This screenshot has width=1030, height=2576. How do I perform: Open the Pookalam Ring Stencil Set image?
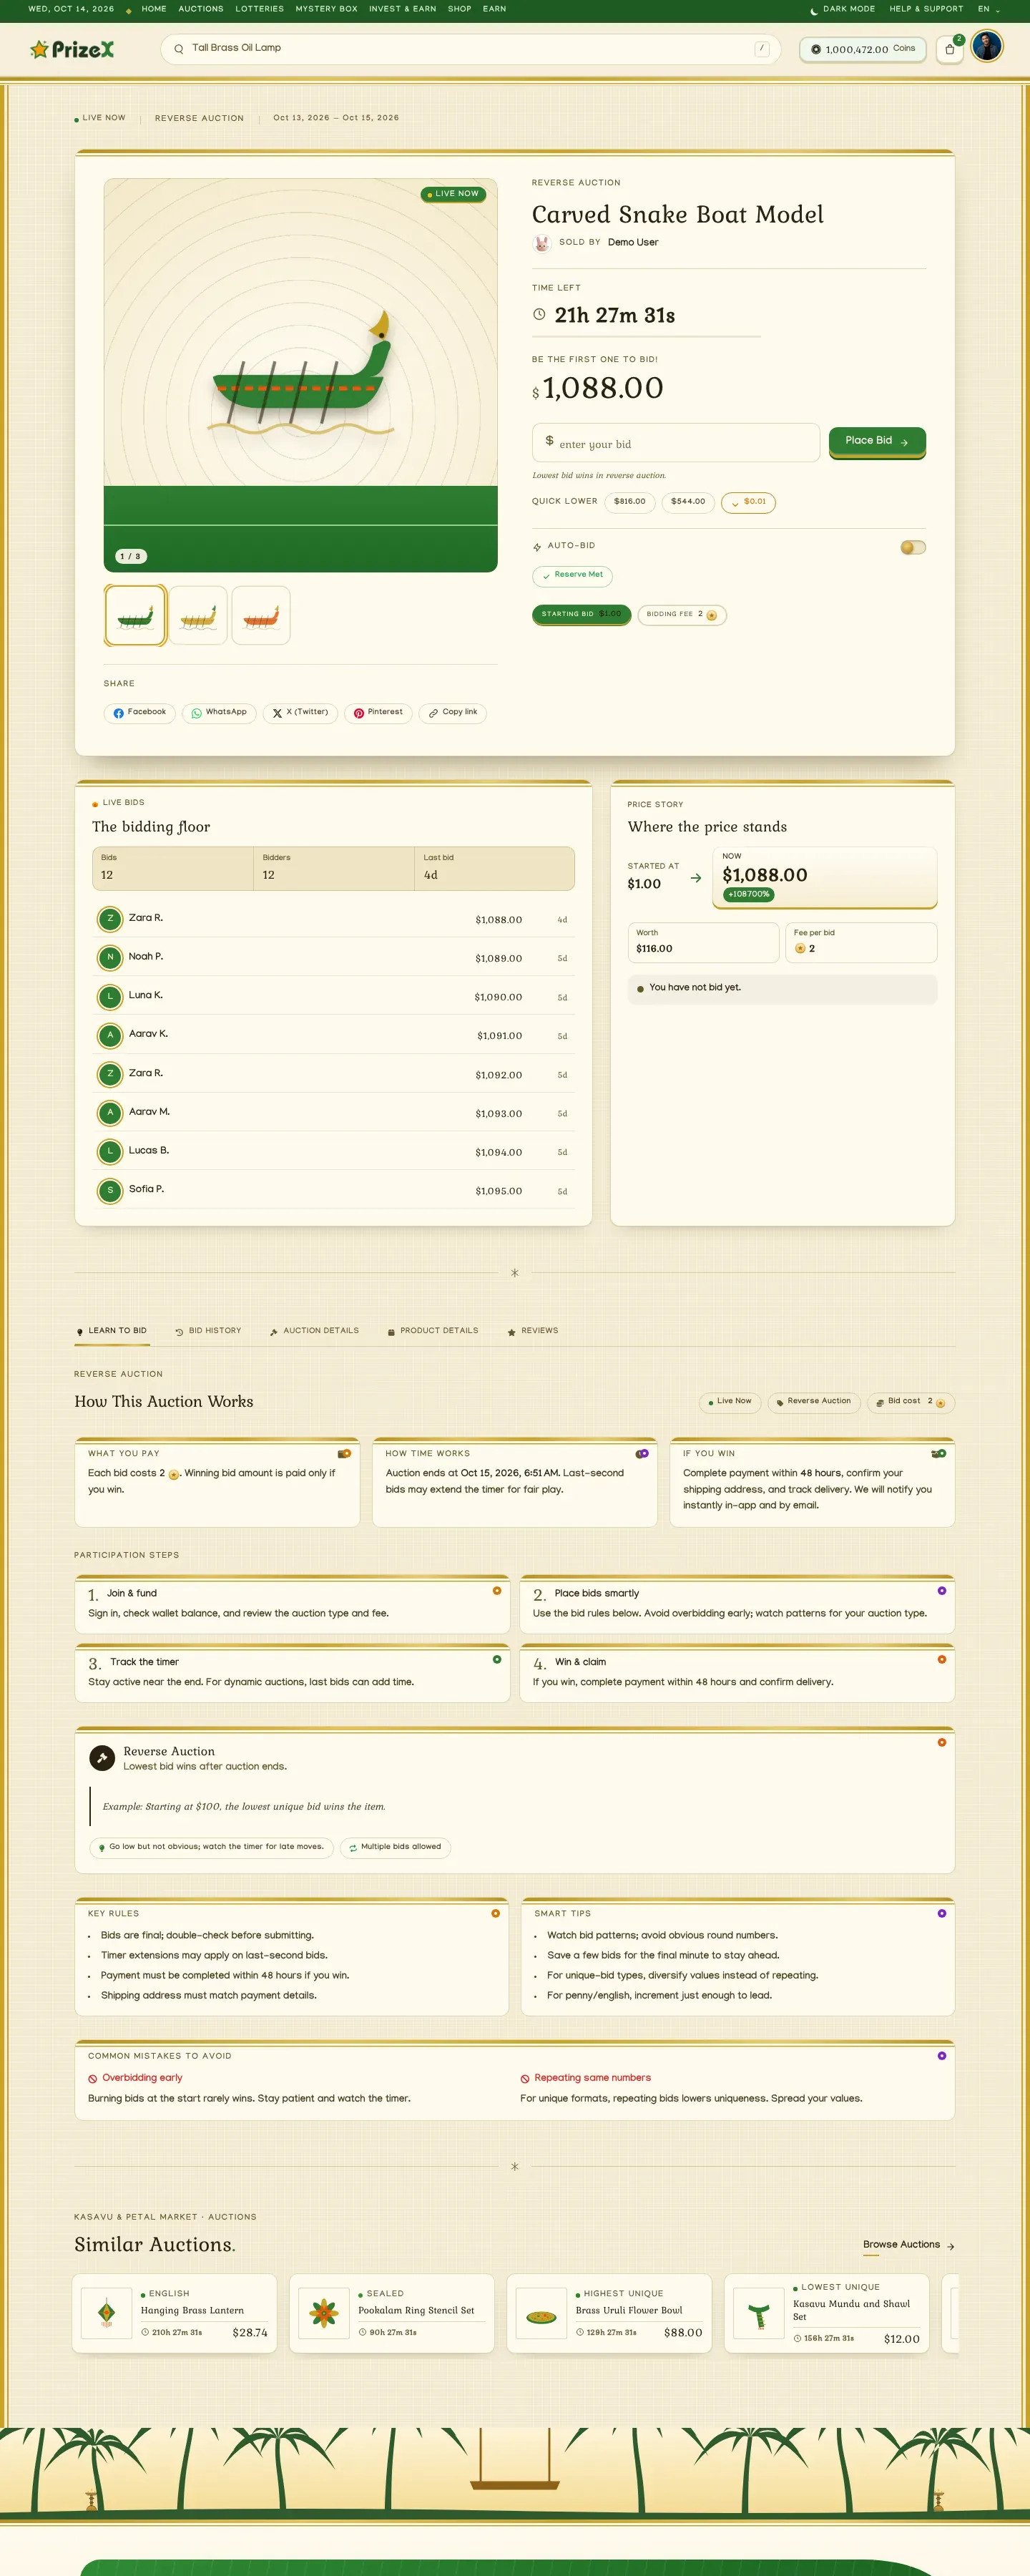[x=324, y=2313]
